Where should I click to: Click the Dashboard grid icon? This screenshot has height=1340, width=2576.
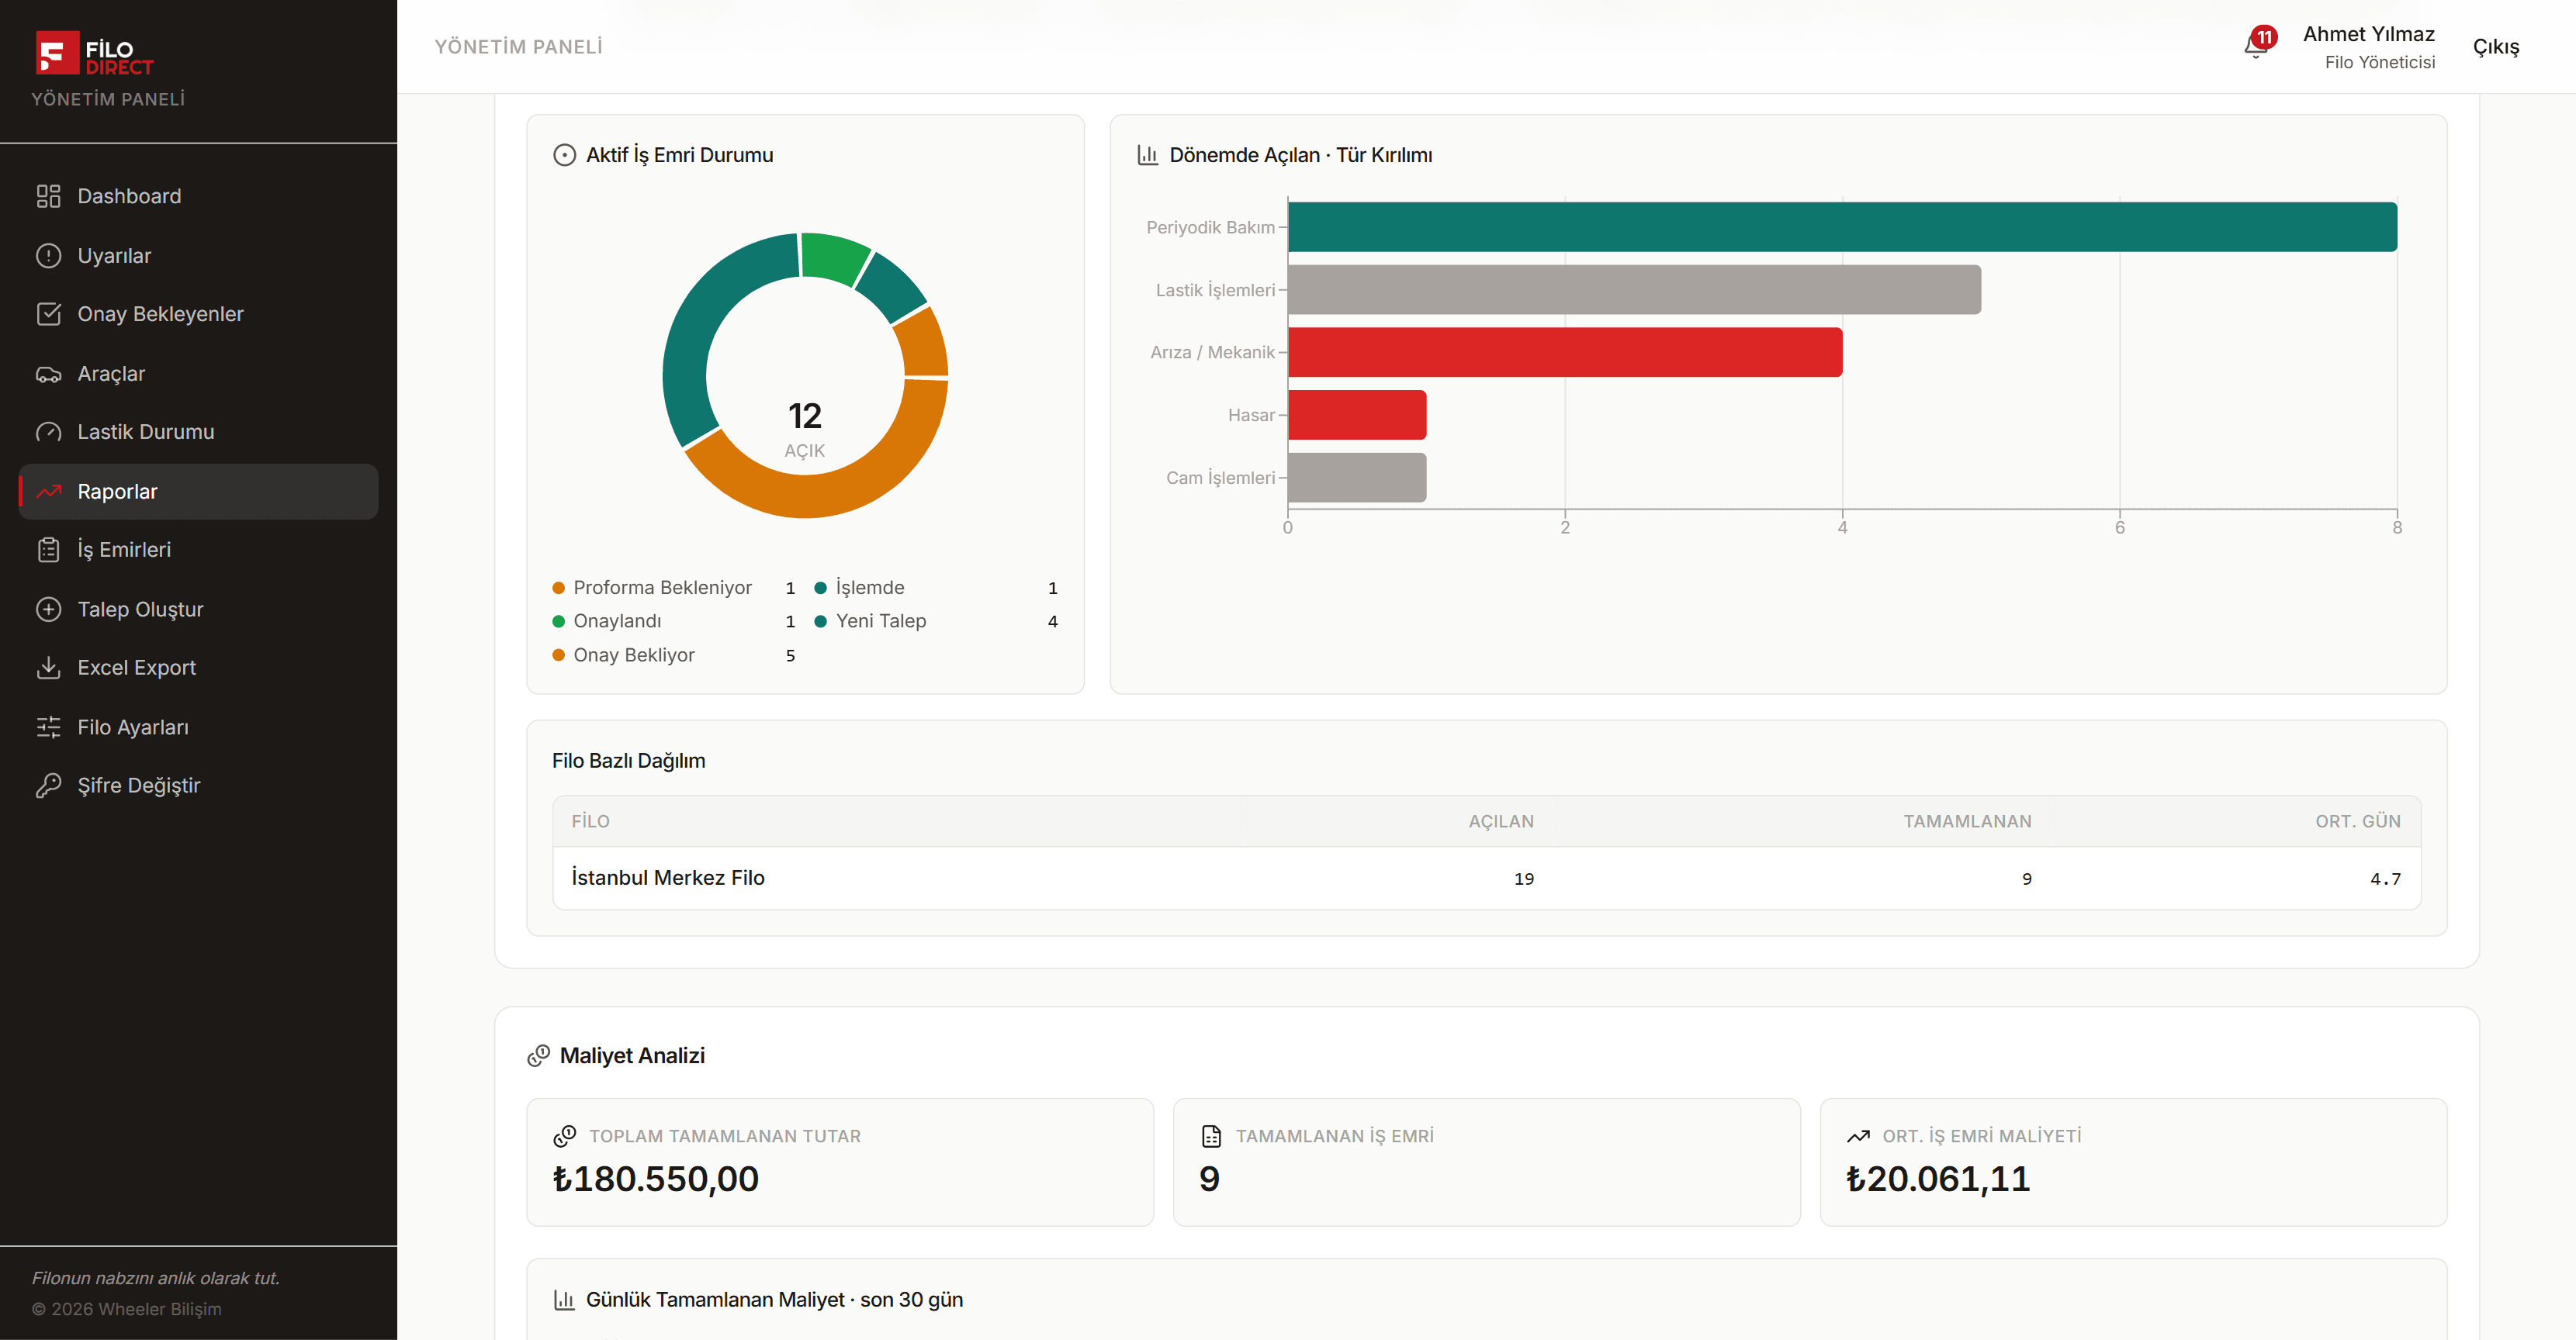[48, 196]
